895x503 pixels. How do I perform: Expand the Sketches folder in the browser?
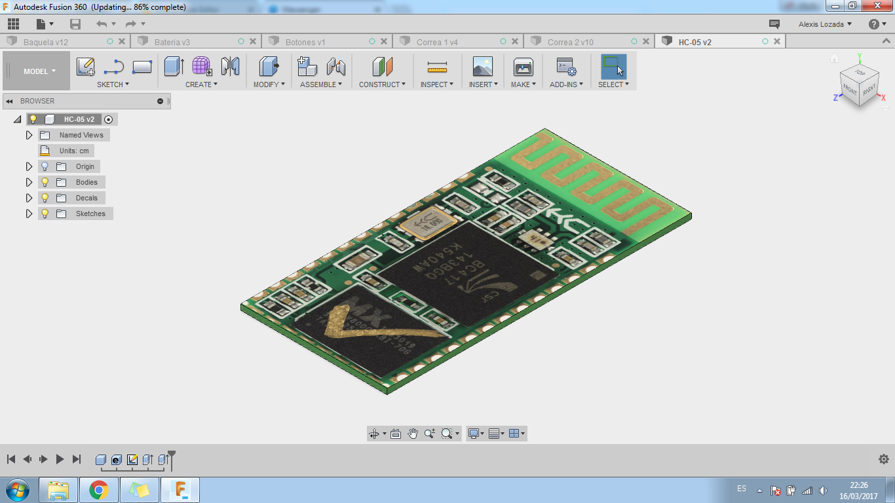(29, 213)
